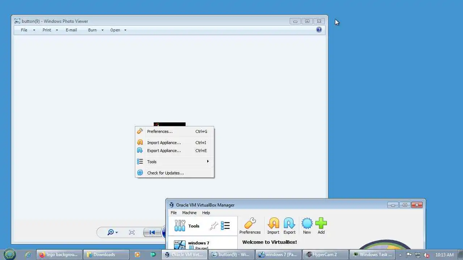
Task: Click the pin wrench icon beside Tools
Action: [214, 226]
